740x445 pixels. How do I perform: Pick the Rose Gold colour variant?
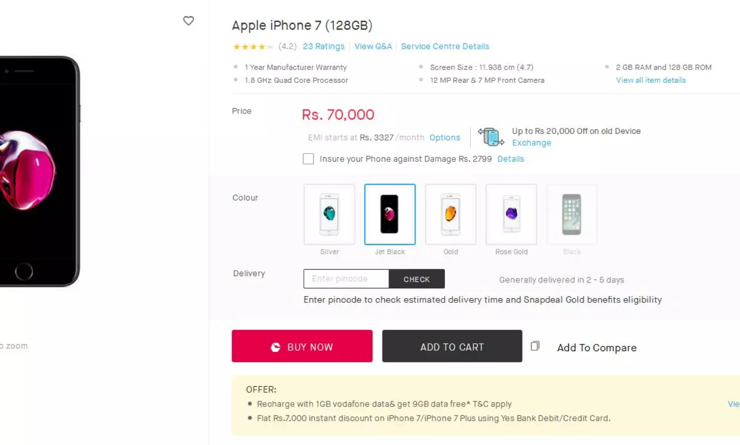tap(511, 214)
